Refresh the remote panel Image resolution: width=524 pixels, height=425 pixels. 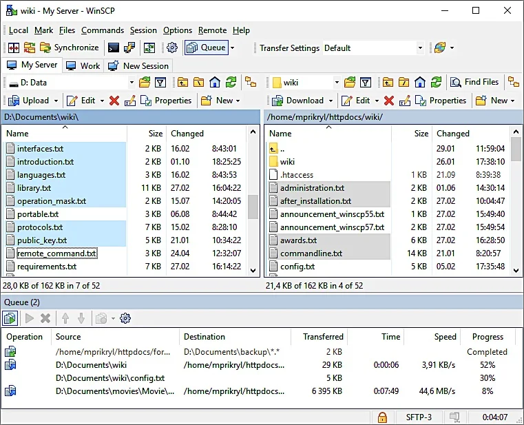point(436,83)
